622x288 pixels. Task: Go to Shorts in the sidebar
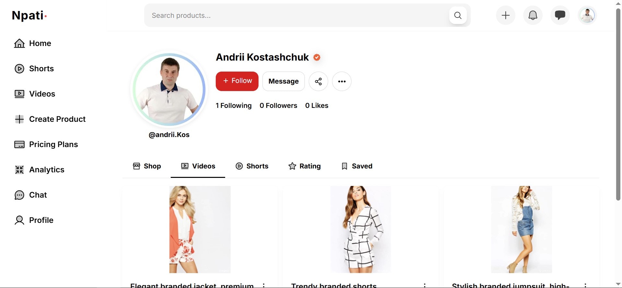coord(34,68)
